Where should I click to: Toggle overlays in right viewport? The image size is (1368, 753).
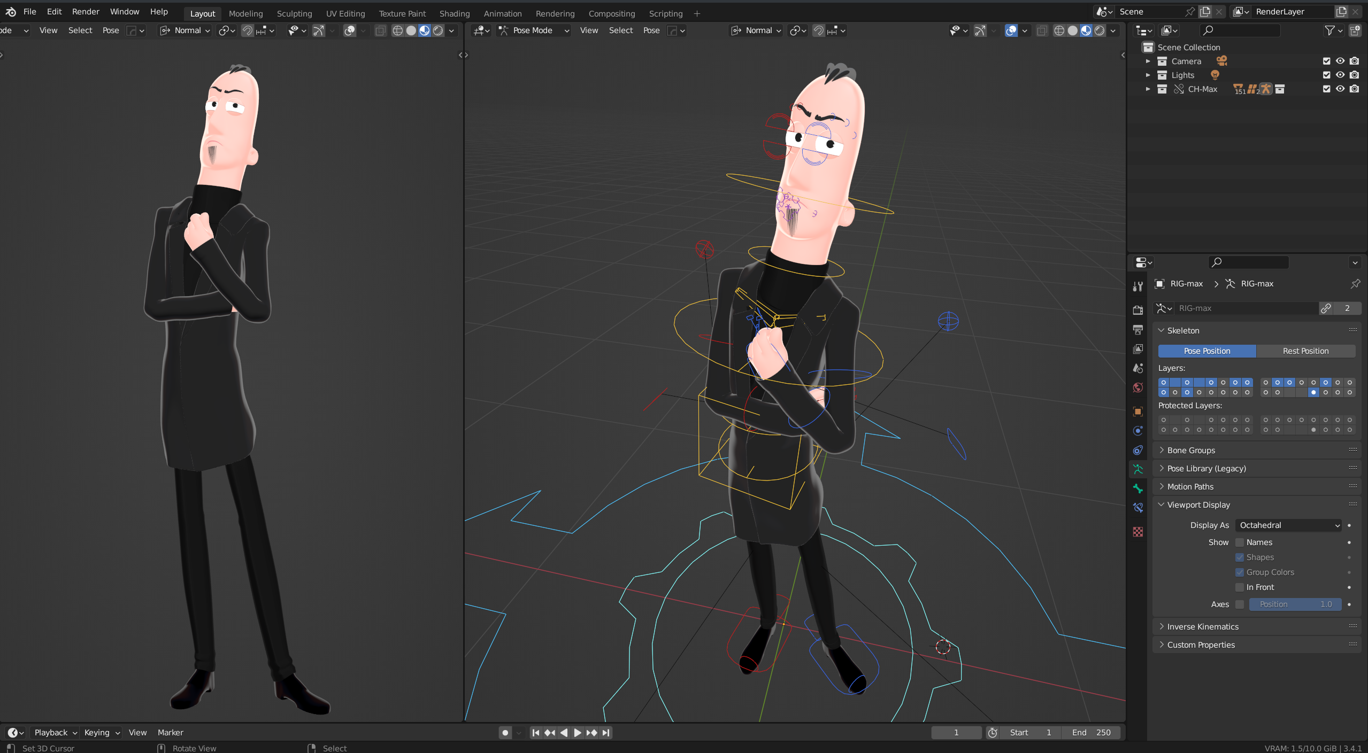click(x=1011, y=30)
